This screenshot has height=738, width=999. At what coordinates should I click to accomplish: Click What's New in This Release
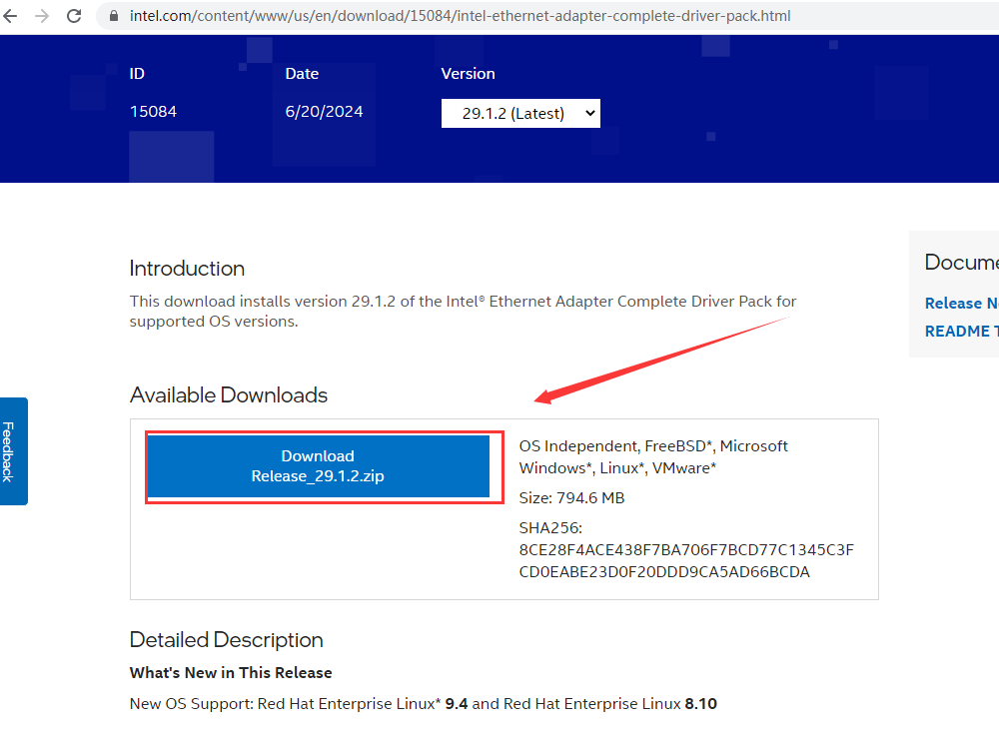(231, 672)
